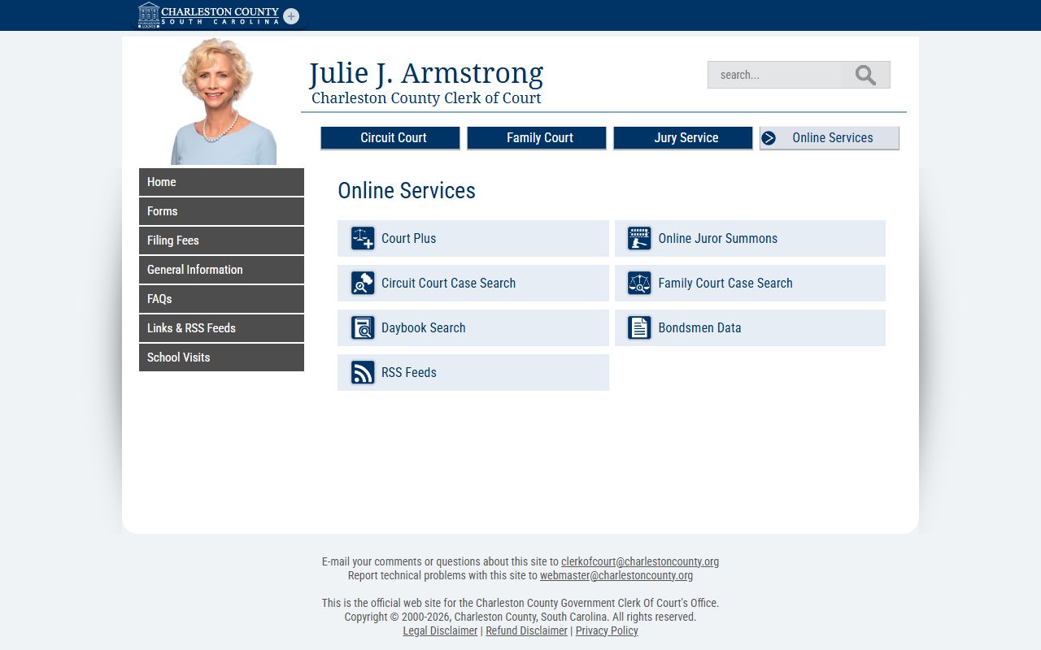
Task: Click the clerkofcourt@charlestoncounty.org email link
Action: [x=640, y=561]
